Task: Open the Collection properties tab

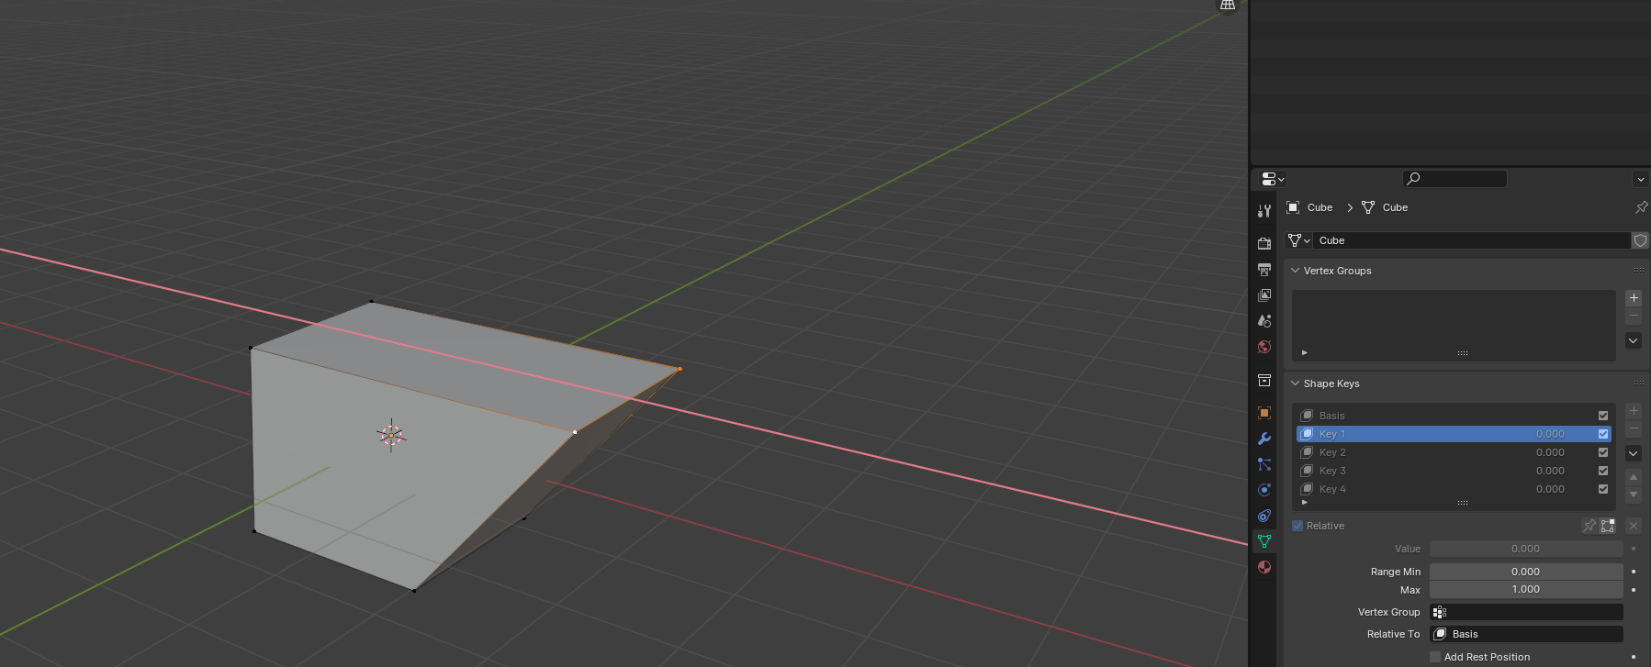Action: pos(1264,380)
